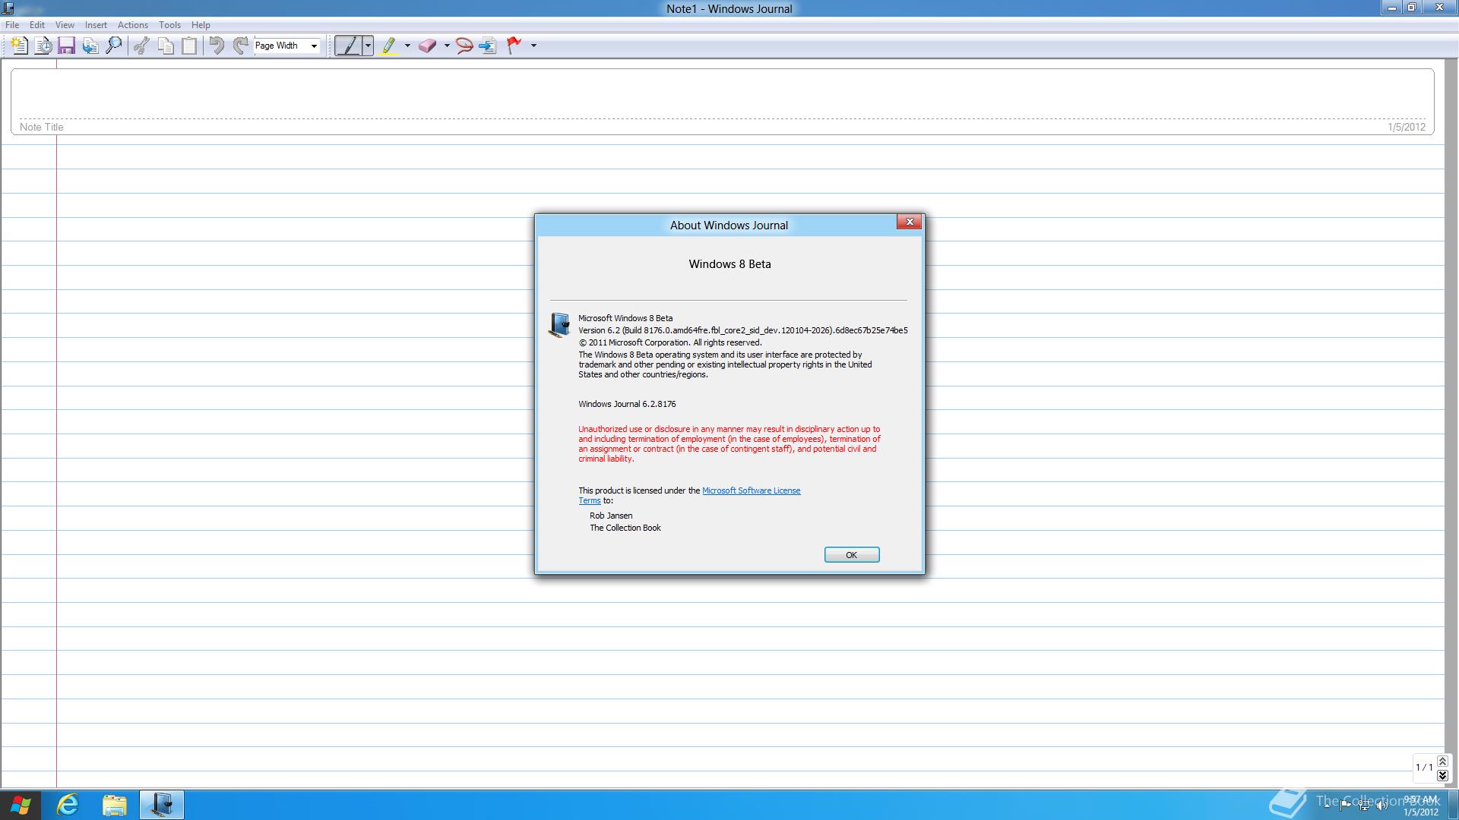This screenshot has height=820, width=1459.
Task: Click 'The Collection Book' organization text
Action: [625, 528]
